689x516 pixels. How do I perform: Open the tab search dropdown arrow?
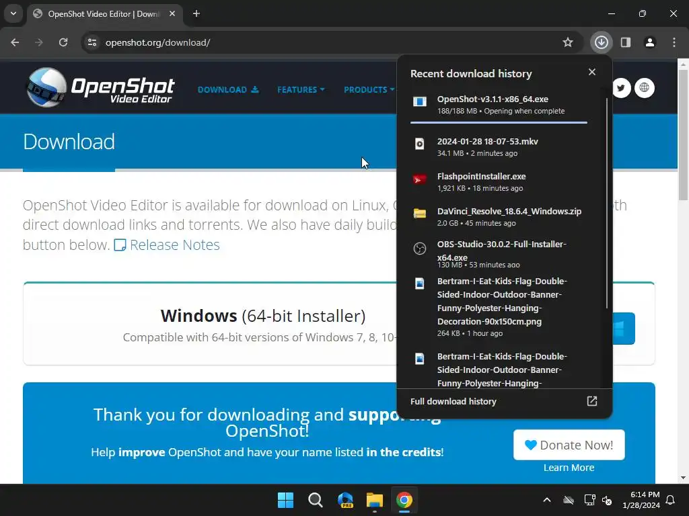(13, 13)
